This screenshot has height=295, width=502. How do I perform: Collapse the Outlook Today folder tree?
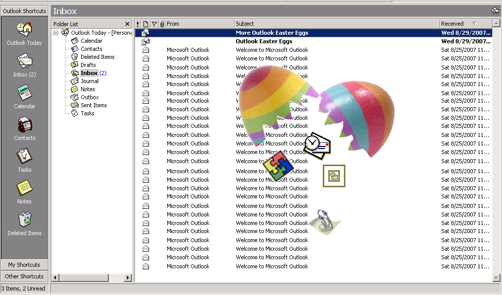(x=56, y=33)
